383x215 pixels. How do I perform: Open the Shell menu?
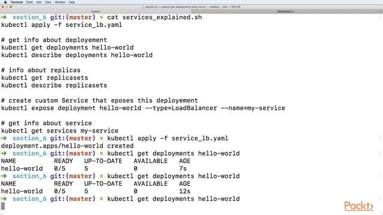[29, 2]
